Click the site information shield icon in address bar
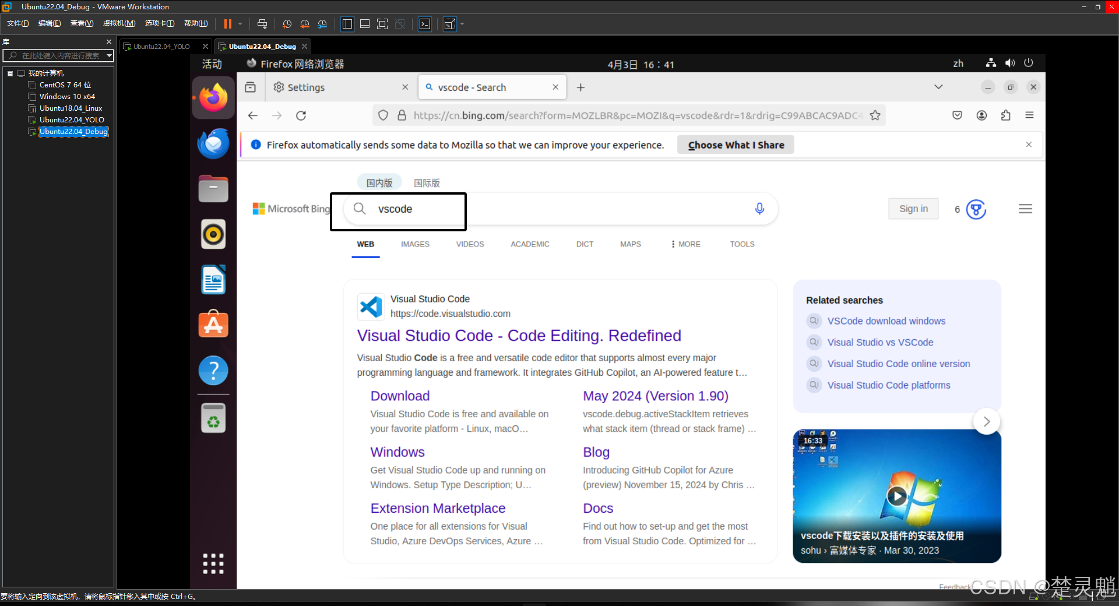Image resolution: width=1119 pixels, height=606 pixels. [383, 115]
